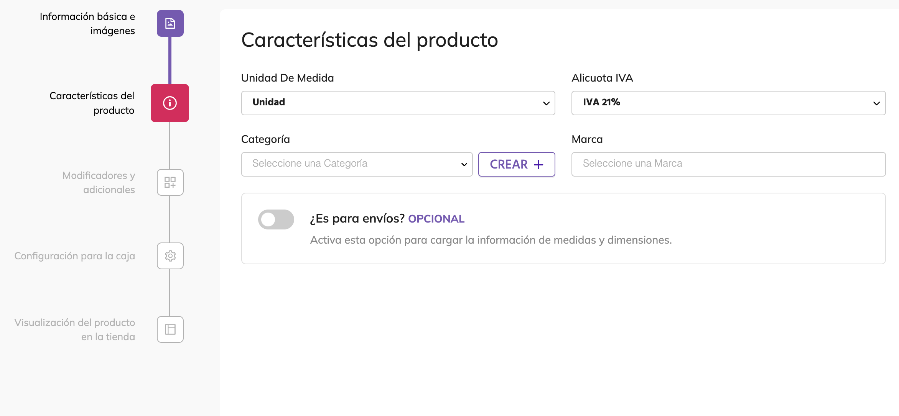Screen dimensions: 899x416
Task: Click the Seleccione una Marca field
Action: (728, 164)
